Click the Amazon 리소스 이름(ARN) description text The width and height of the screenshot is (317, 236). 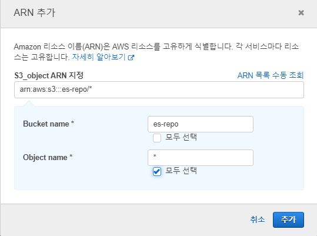click(x=156, y=52)
